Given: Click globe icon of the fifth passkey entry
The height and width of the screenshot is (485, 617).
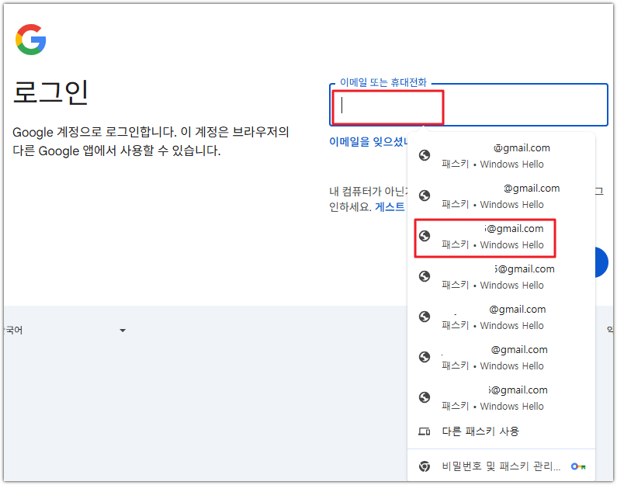Looking at the screenshot, I should coord(425,317).
